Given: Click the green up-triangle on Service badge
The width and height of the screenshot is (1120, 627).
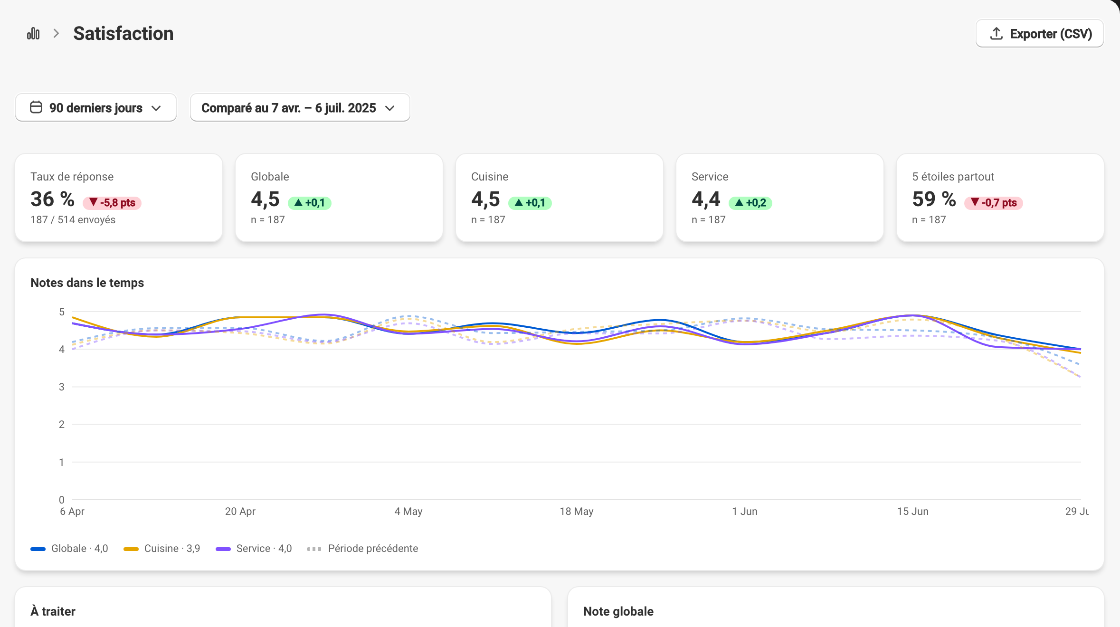Looking at the screenshot, I should [739, 203].
